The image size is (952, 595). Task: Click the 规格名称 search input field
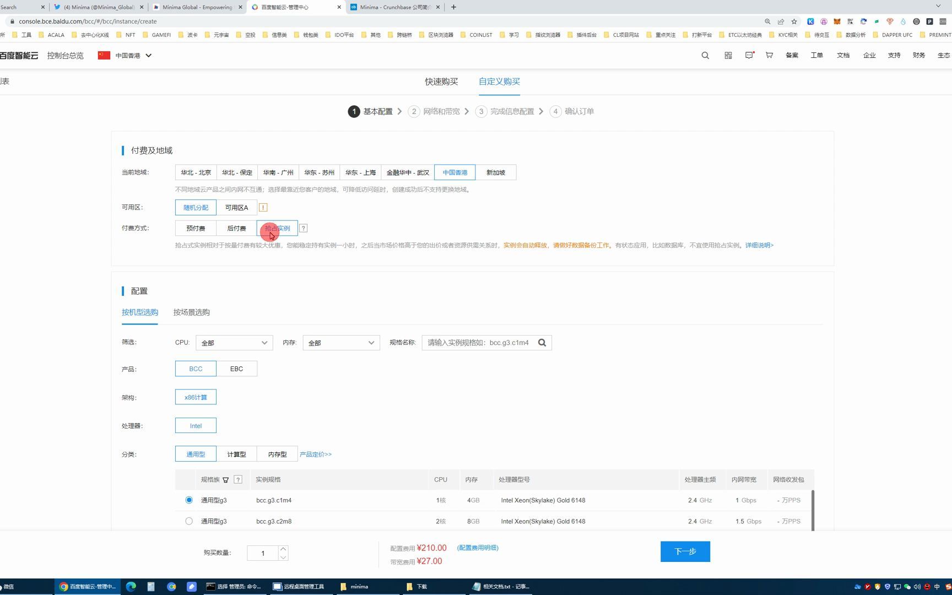tap(479, 343)
